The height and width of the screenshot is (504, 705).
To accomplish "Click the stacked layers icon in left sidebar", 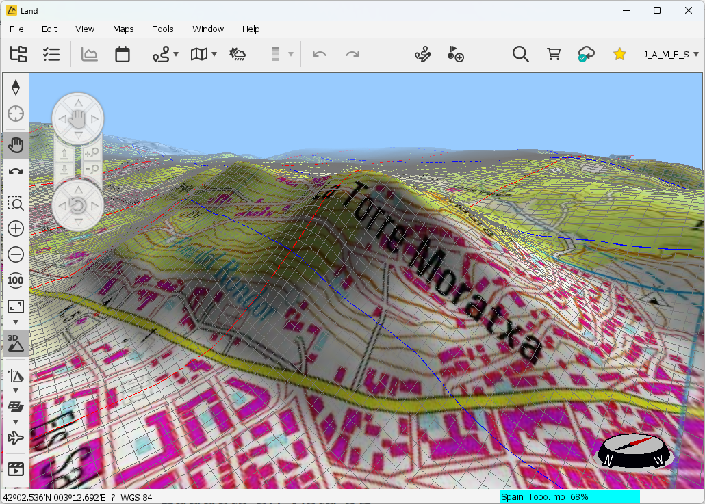I will tap(16, 406).
